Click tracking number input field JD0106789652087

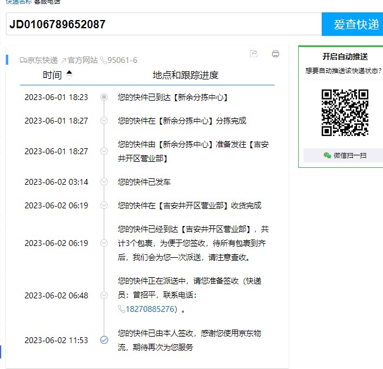coord(164,24)
